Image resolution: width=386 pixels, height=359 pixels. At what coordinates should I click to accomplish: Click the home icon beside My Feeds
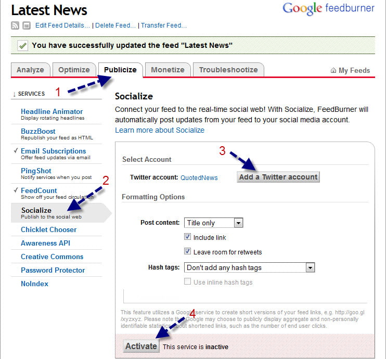(333, 70)
